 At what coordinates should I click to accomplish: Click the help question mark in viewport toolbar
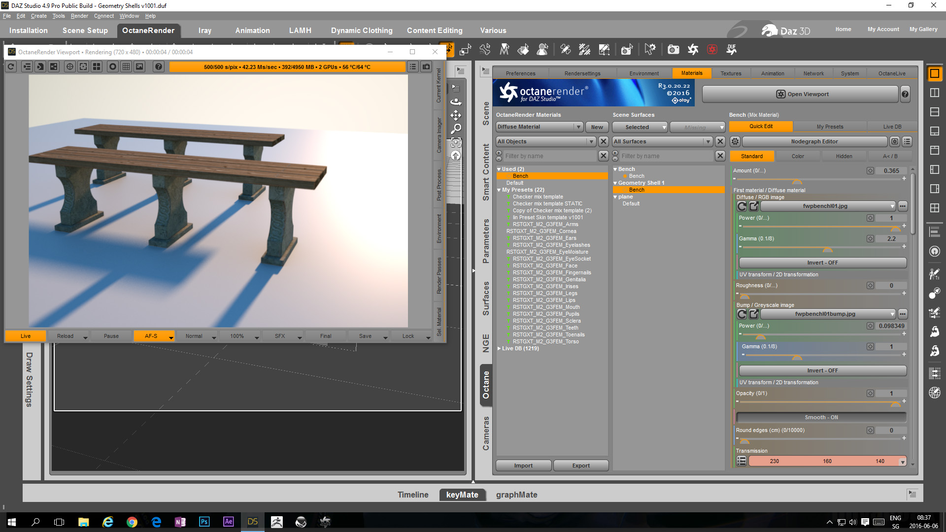coord(158,66)
